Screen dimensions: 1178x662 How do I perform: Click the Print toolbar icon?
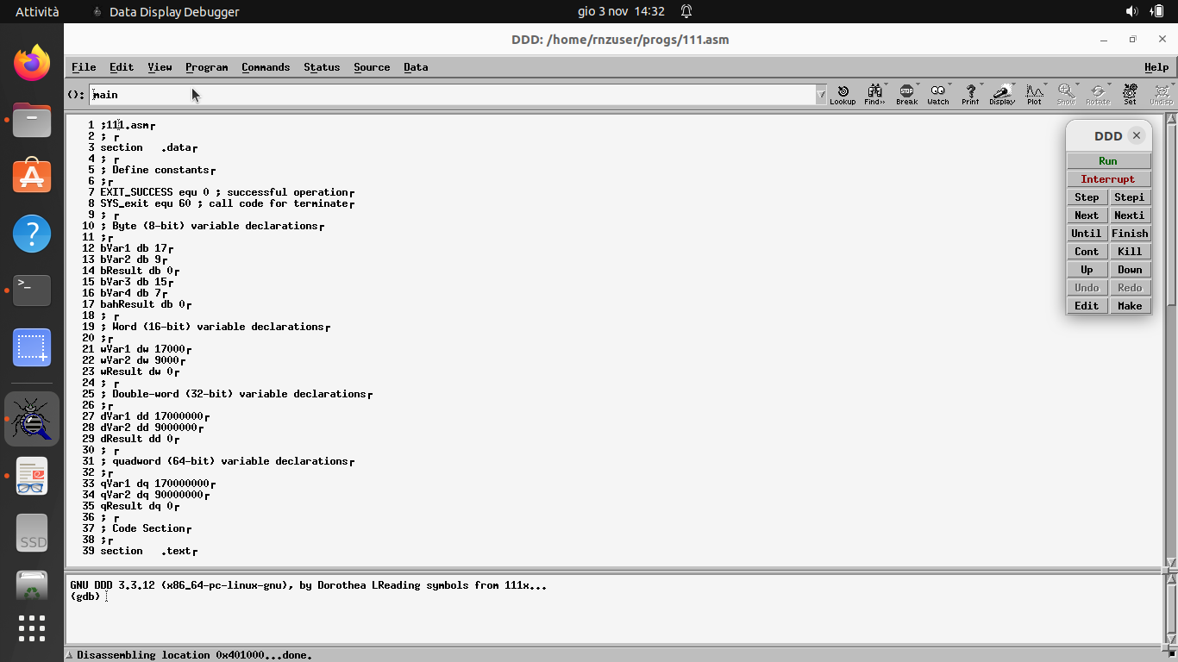click(x=970, y=94)
